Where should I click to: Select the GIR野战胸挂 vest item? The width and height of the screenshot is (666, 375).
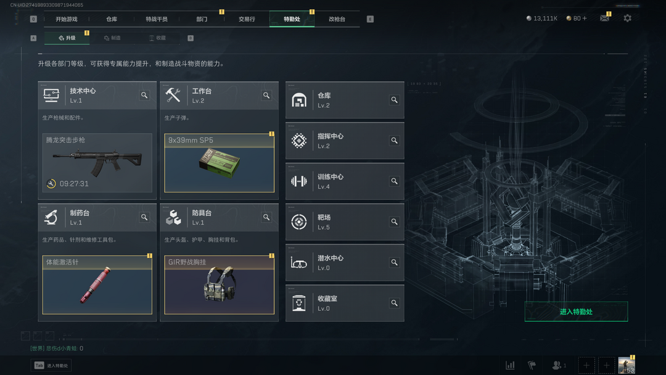219,285
